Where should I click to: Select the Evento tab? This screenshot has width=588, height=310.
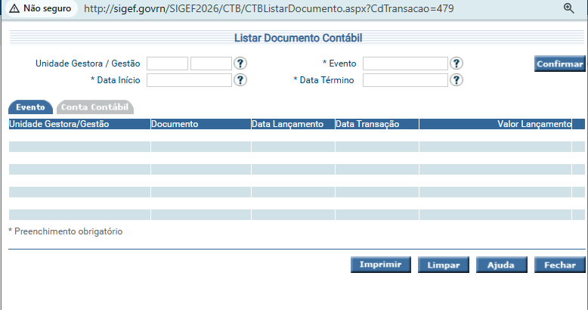[30, 107]
